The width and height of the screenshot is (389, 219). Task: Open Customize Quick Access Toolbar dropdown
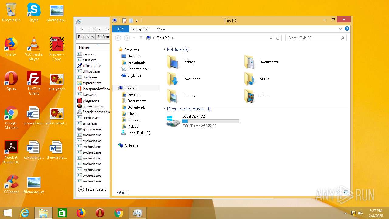[137, 21]
